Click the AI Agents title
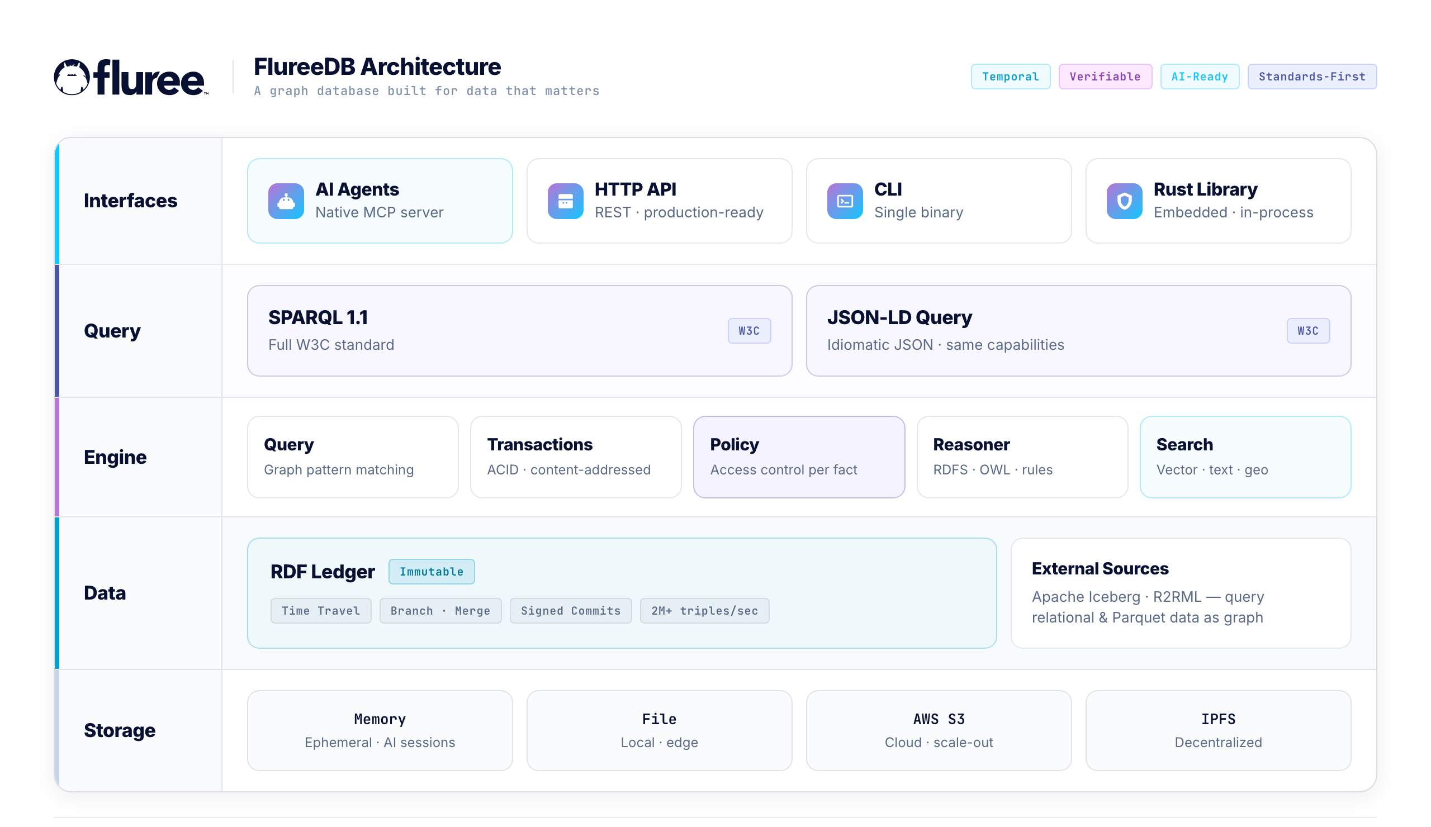1431x827 pixels. pyautogui.click(x=357, y=189)
